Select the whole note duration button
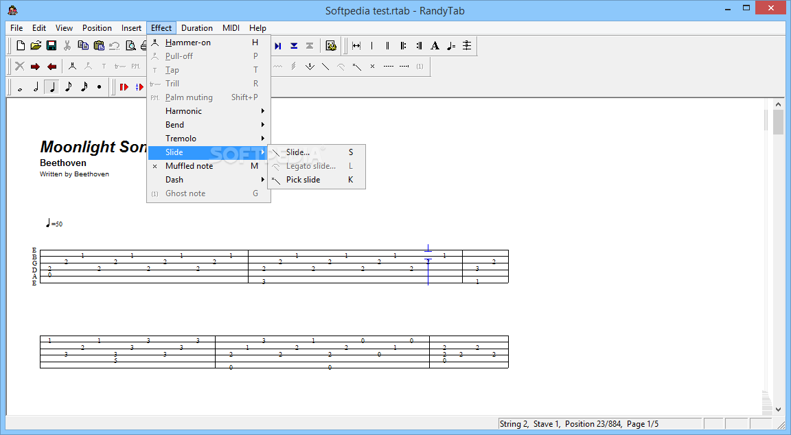This screenshot has width=791, height=435. (20, 87)
